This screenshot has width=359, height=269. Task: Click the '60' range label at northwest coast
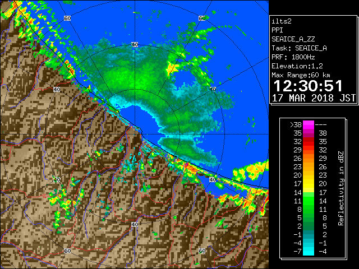point(67,18)
